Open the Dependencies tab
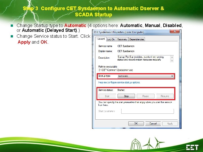 coord(136,39)
